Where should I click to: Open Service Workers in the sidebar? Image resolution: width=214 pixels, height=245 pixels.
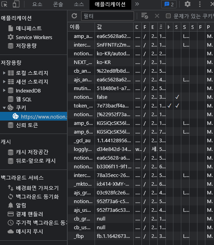coord(34,37)
